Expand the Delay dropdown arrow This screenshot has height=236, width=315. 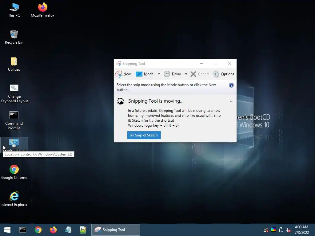click(x=186, y=74)
